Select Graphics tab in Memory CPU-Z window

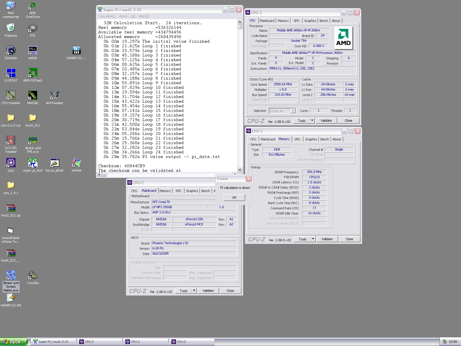click(311, 139)
